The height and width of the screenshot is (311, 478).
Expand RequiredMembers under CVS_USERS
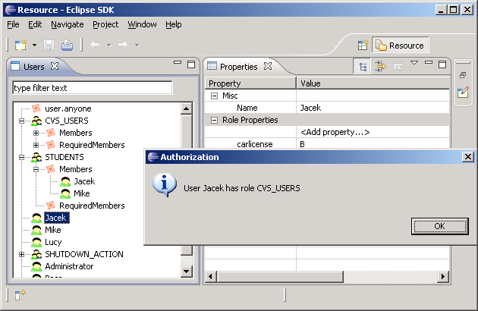36,145
